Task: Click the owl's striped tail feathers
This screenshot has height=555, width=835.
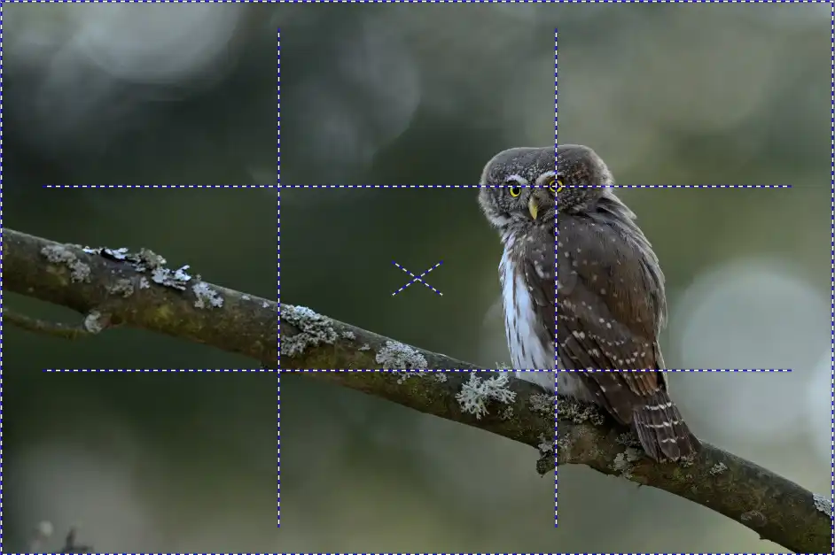Action: 665,431
